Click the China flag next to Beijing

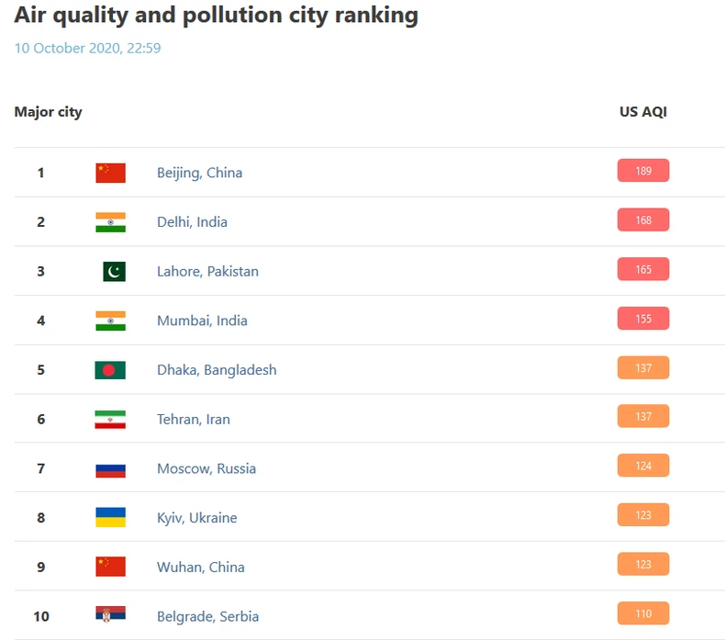click(x=110, y=173)
